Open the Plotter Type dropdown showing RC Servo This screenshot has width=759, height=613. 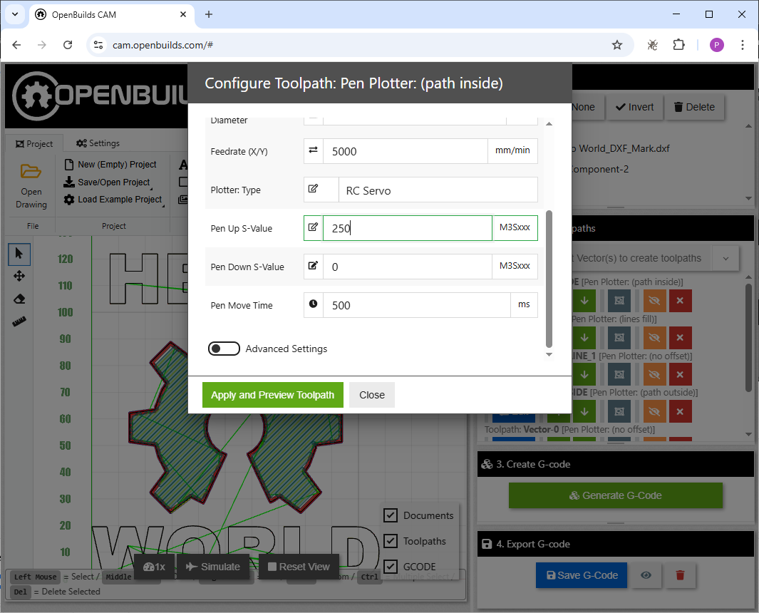click(x=438, y=190)
